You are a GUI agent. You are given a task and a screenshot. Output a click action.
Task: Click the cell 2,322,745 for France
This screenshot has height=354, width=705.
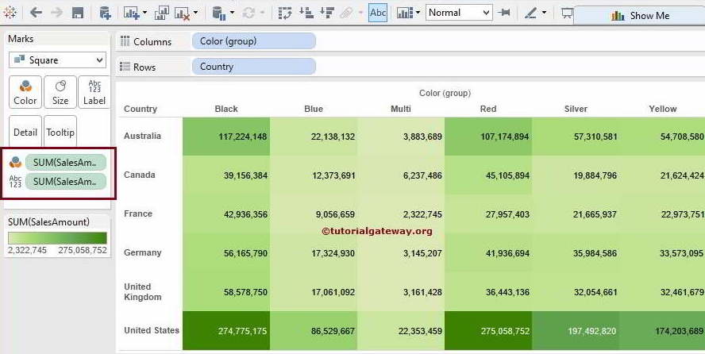(x=401, y=214)
